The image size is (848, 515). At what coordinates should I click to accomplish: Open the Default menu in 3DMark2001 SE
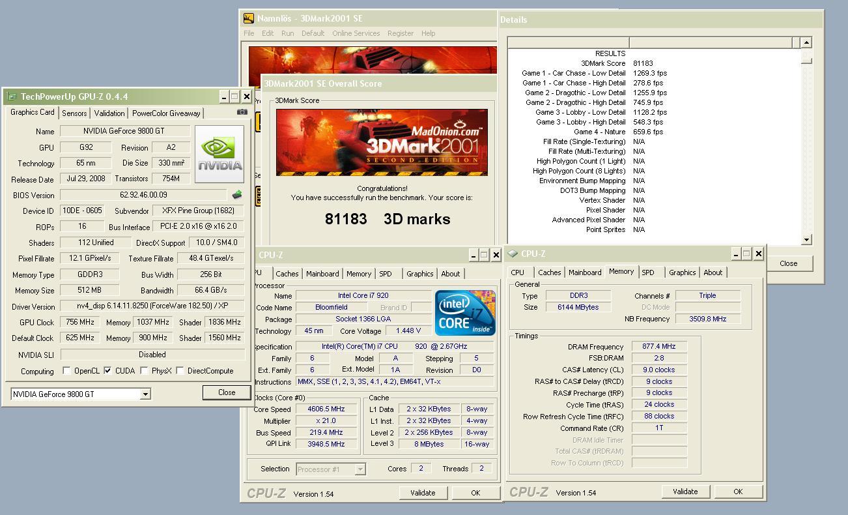(x=313, y=33)
